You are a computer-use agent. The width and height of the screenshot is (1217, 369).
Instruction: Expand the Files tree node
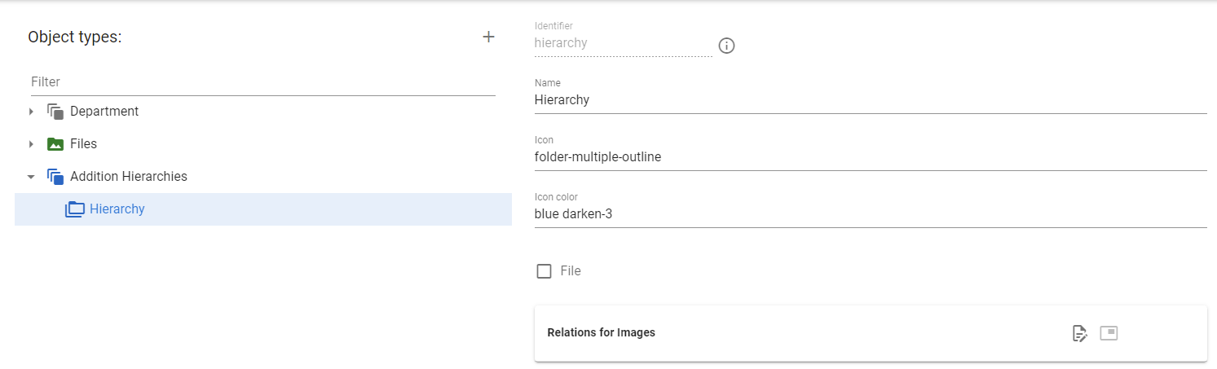click(31, 144)
